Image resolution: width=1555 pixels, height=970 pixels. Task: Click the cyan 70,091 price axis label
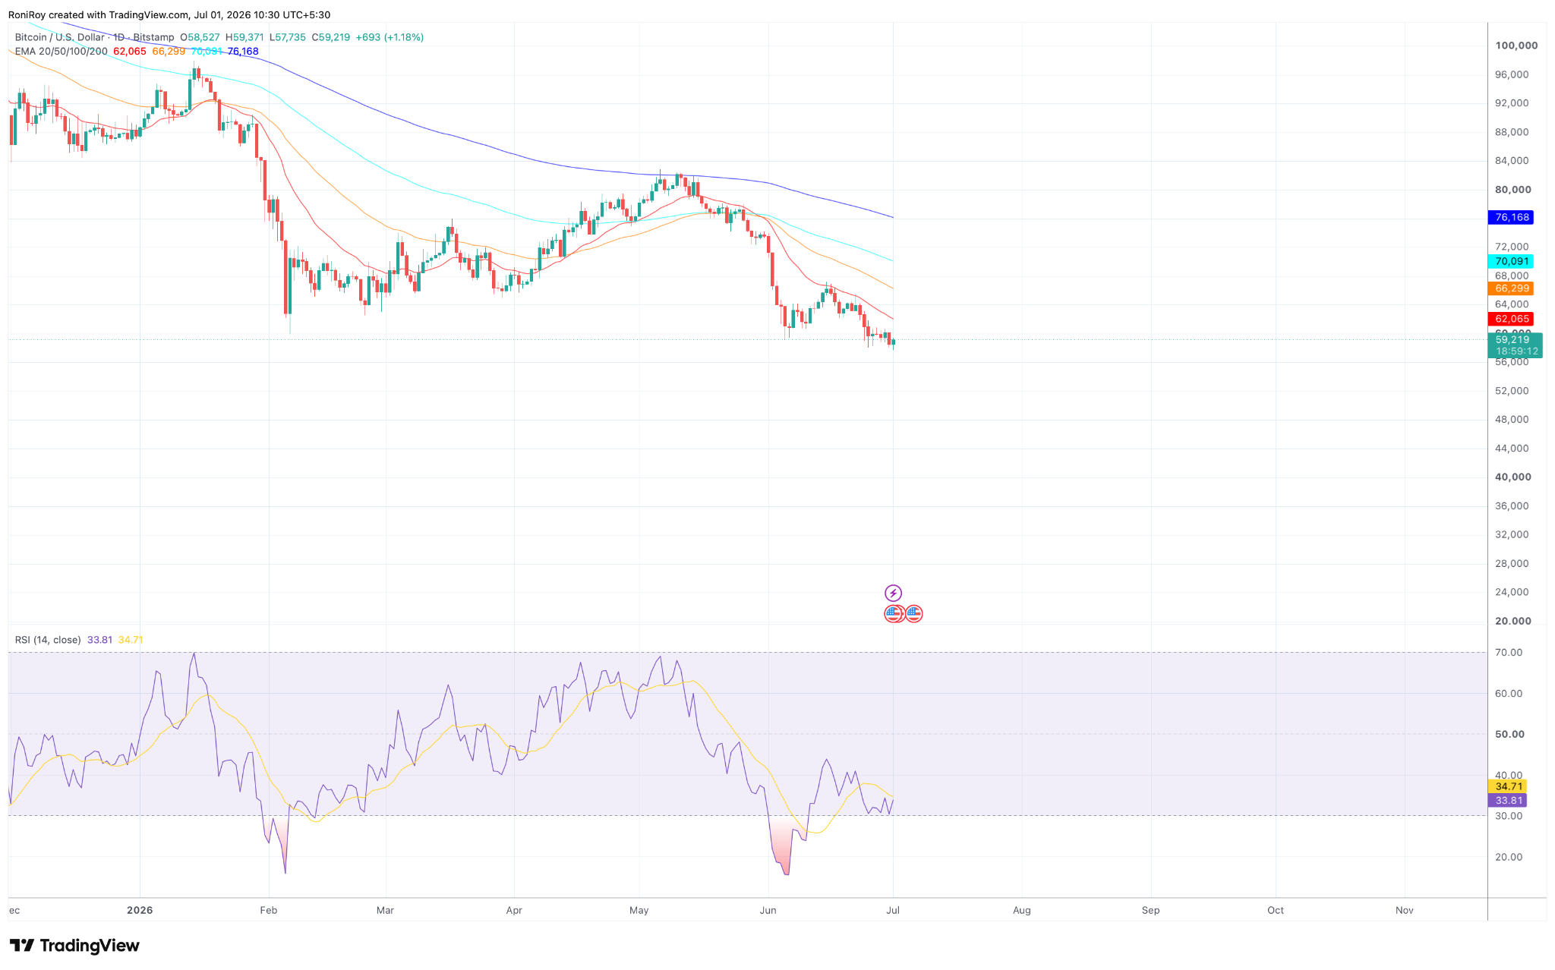(x=1511, y=261)
